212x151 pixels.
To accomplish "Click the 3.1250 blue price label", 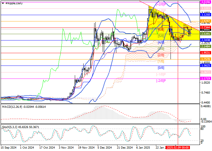I will click(206, 14).
